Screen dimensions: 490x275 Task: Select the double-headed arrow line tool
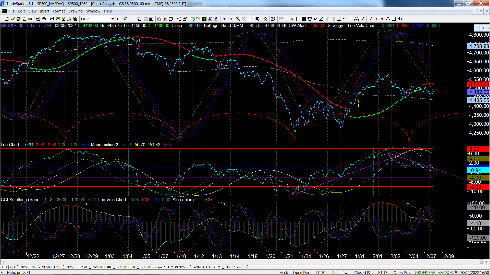[345, 19]
